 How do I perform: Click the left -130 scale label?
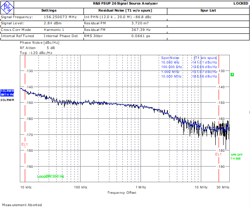[x=29, y=71]
